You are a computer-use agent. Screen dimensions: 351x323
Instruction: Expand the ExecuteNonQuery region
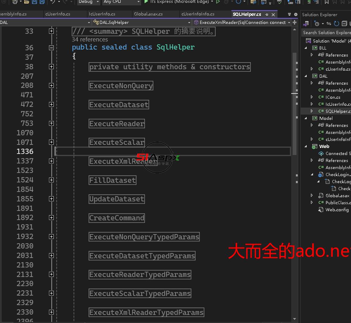(x=51, y=85)
